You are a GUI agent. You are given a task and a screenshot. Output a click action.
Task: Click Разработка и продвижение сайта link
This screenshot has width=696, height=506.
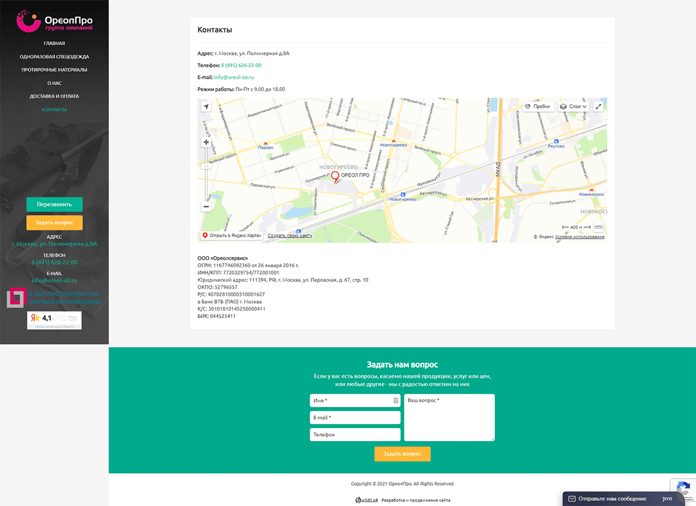click(x=416, y=500)
